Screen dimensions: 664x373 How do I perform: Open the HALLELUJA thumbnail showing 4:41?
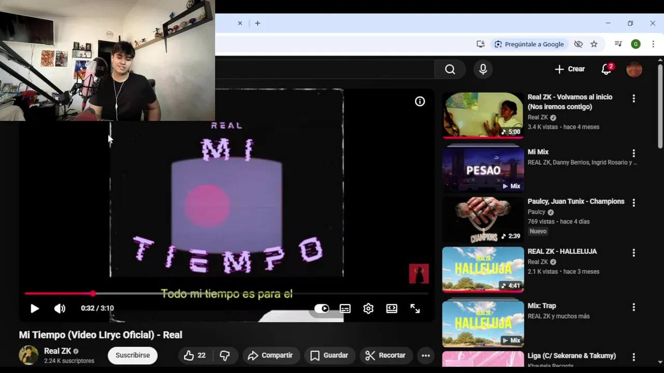coord(483,269)
